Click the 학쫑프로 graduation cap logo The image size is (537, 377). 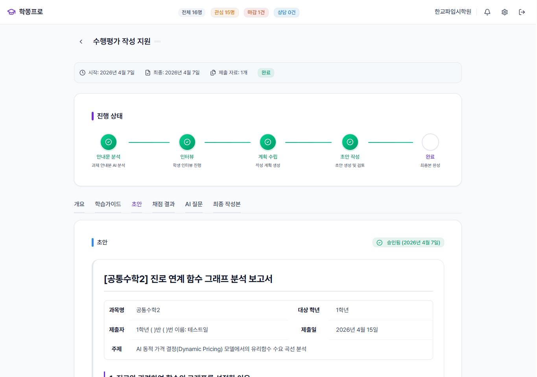pyautogui.click(x=11, y=12)
